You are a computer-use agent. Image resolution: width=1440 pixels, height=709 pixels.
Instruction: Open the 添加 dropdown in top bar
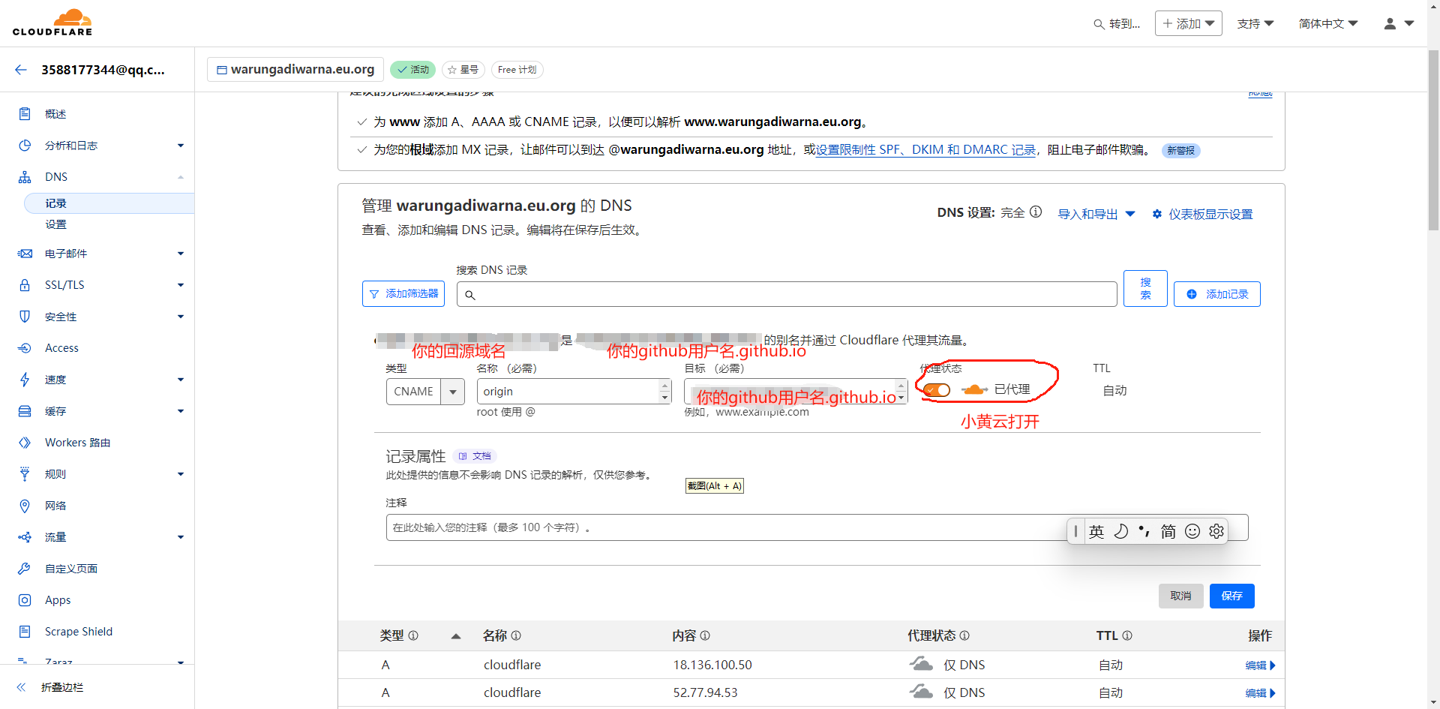pyautogui.click(x=1189, y=24)
